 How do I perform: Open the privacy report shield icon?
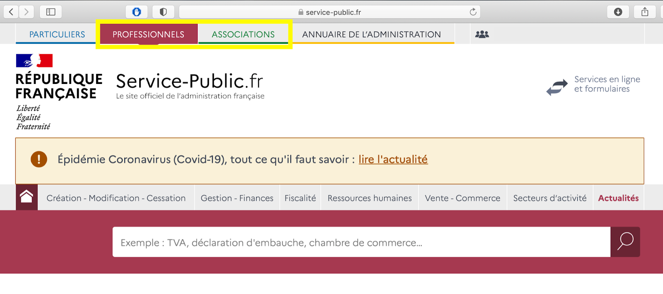(x=163, y=12)
